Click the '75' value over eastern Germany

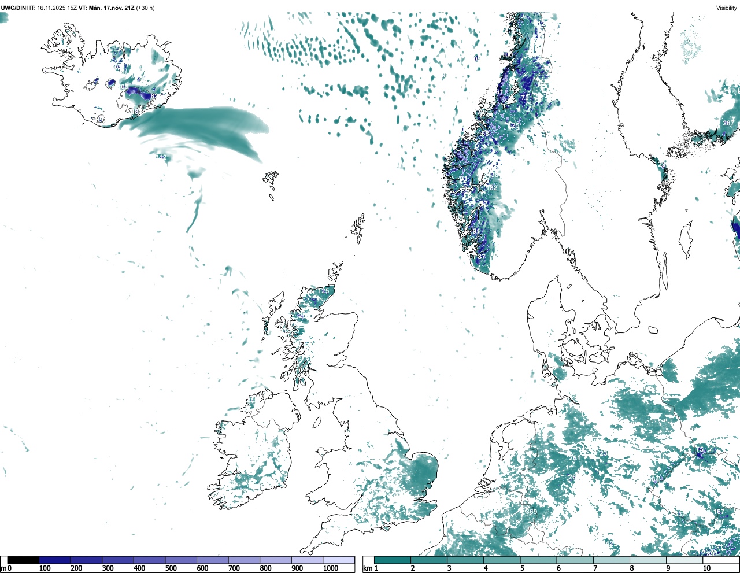click(700, 450)
